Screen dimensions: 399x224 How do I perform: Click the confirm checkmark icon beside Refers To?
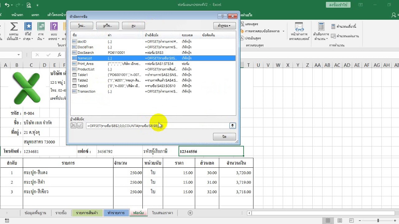point(80,125)
